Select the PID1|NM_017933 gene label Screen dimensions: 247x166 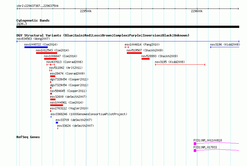pos(205,147)
